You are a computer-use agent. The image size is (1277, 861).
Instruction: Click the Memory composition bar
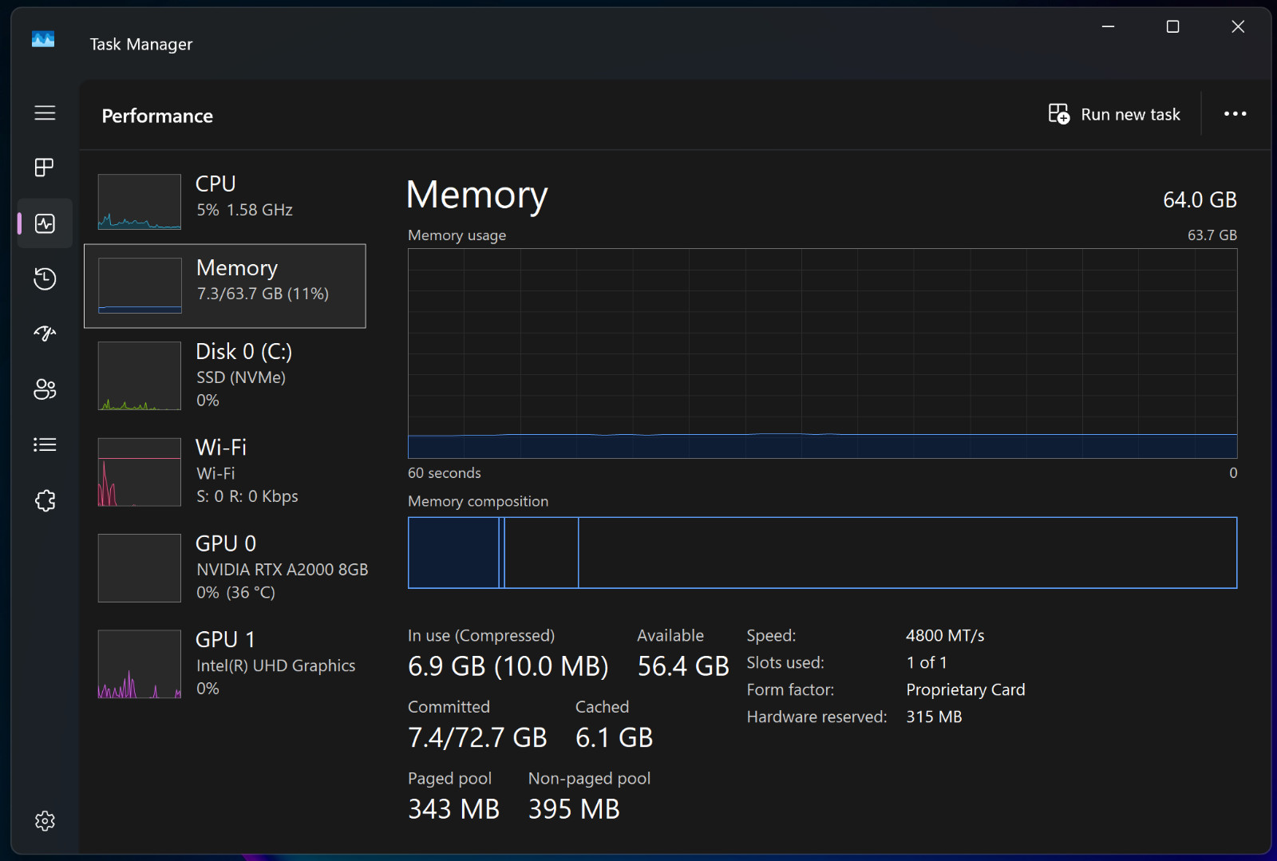click(x=822, y=553)
